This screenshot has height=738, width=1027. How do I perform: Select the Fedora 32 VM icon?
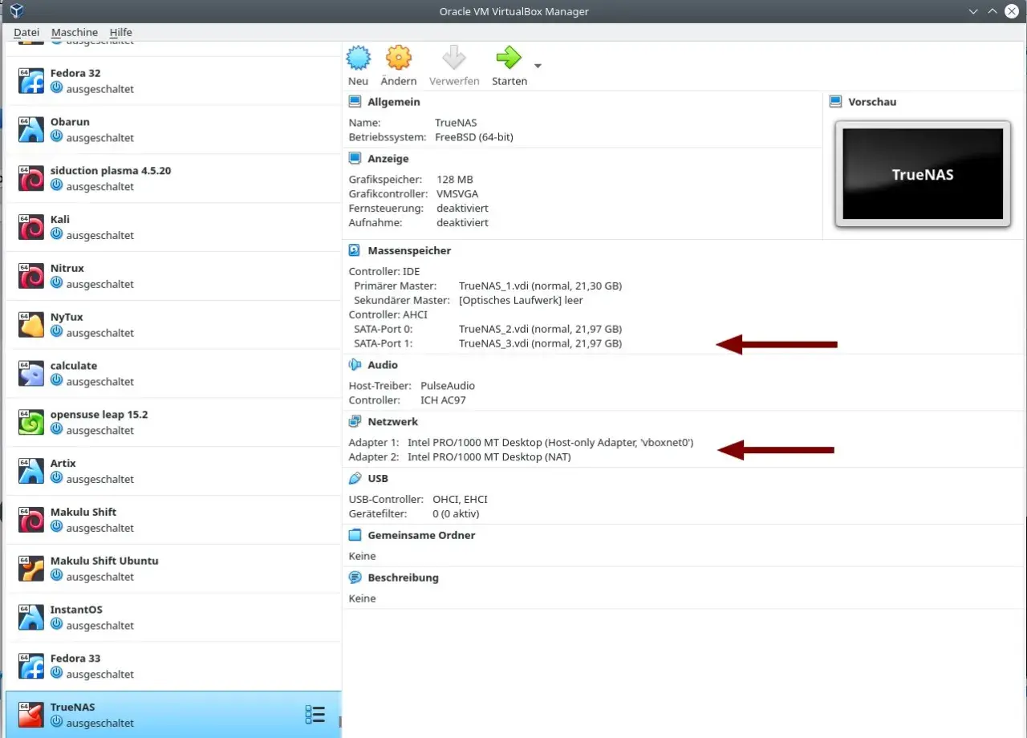coord(31,81)
